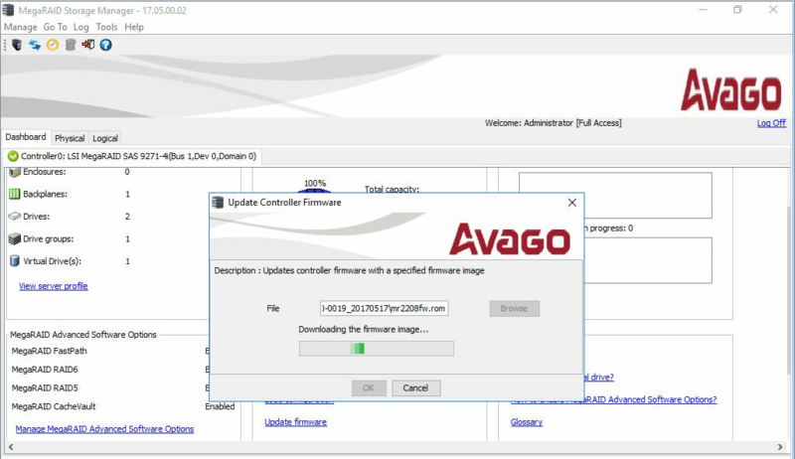Click the refresh arrows toolbar icon
This screenshot has height=459, width=795.
coord(35,45)
